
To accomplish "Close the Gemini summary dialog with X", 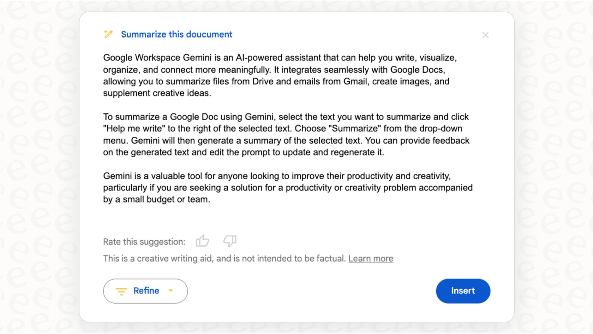I will pyautogui.click(x=485, y=35).
